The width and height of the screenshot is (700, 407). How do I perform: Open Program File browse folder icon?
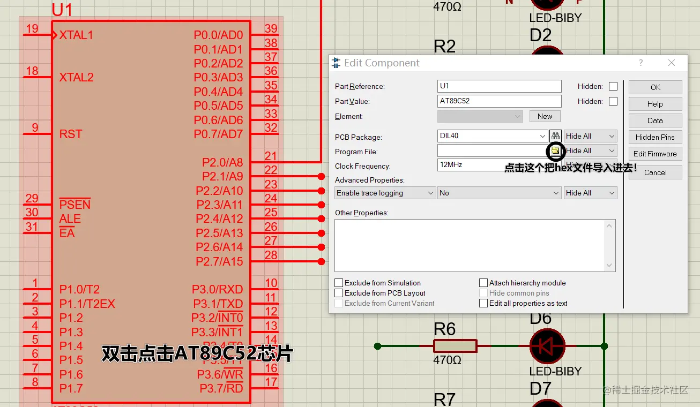[555, 151]
